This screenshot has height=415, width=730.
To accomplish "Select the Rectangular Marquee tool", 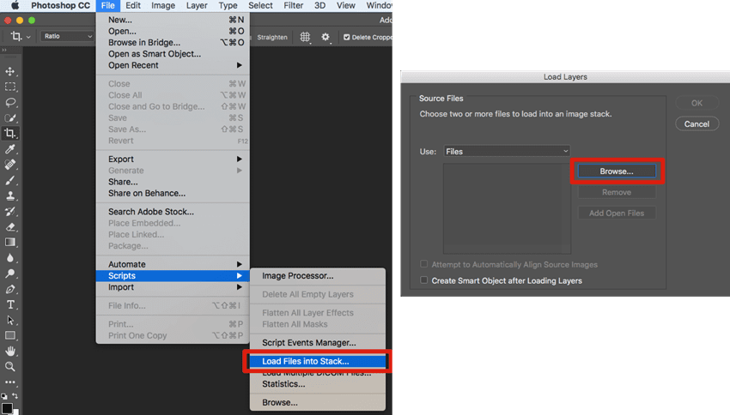I will (x=9, y=87).
